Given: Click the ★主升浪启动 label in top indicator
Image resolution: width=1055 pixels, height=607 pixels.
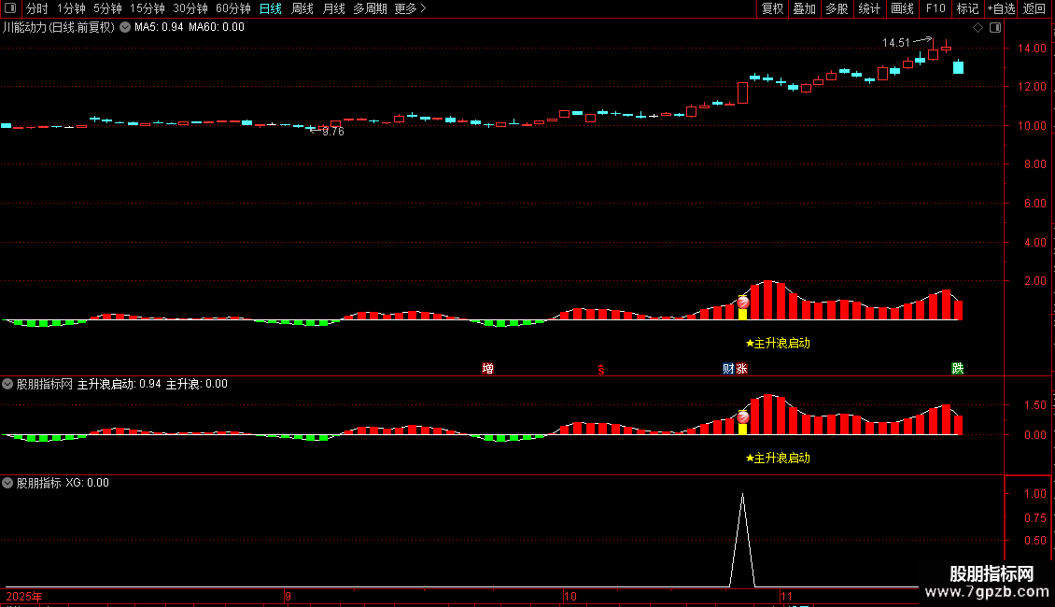Looking at the screenshot, I should click(778, 344).
